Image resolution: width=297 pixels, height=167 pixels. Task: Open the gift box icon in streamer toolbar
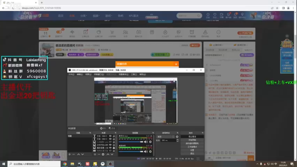[x=152, y=32]
